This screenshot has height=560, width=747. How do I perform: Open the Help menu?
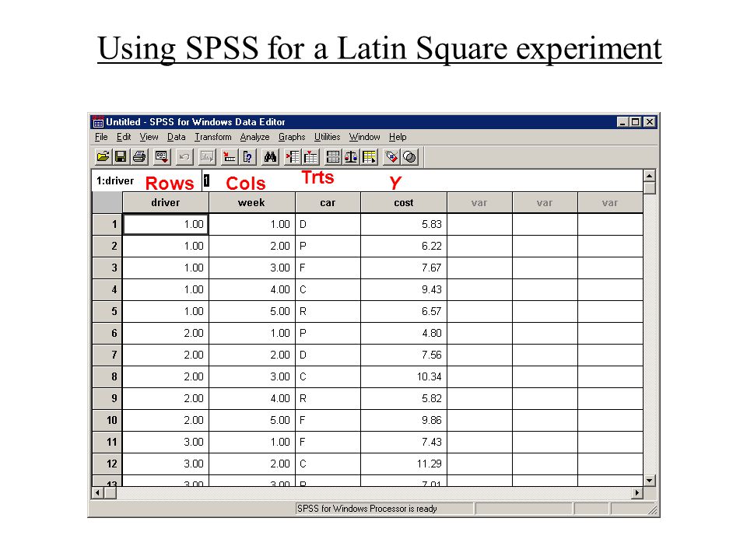[x=398, y=137]
